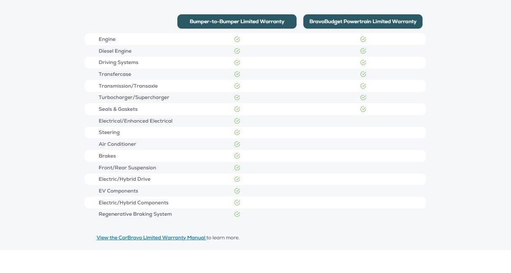511x273 pixels.
Task: Click BravoBudget Powertrain checkmark icon for Engine
Action: (x=363, y=39)
